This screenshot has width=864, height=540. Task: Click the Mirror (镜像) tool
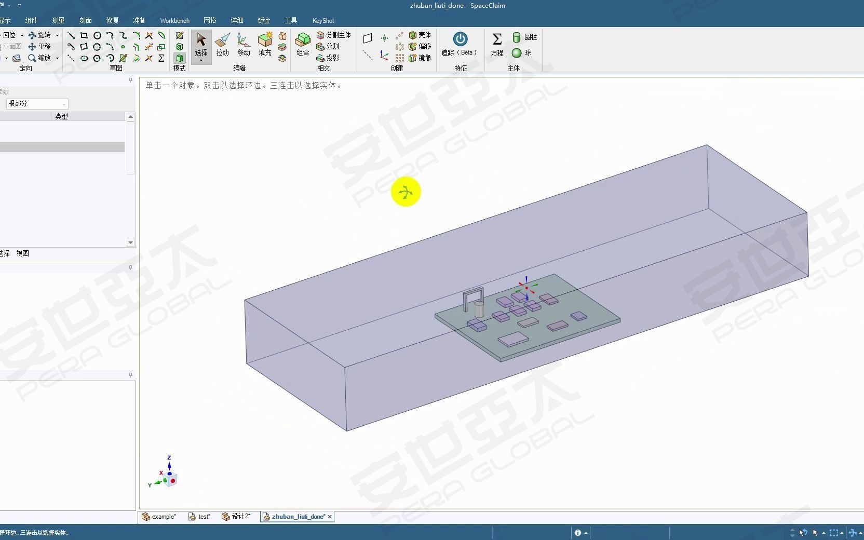point(420,58)
